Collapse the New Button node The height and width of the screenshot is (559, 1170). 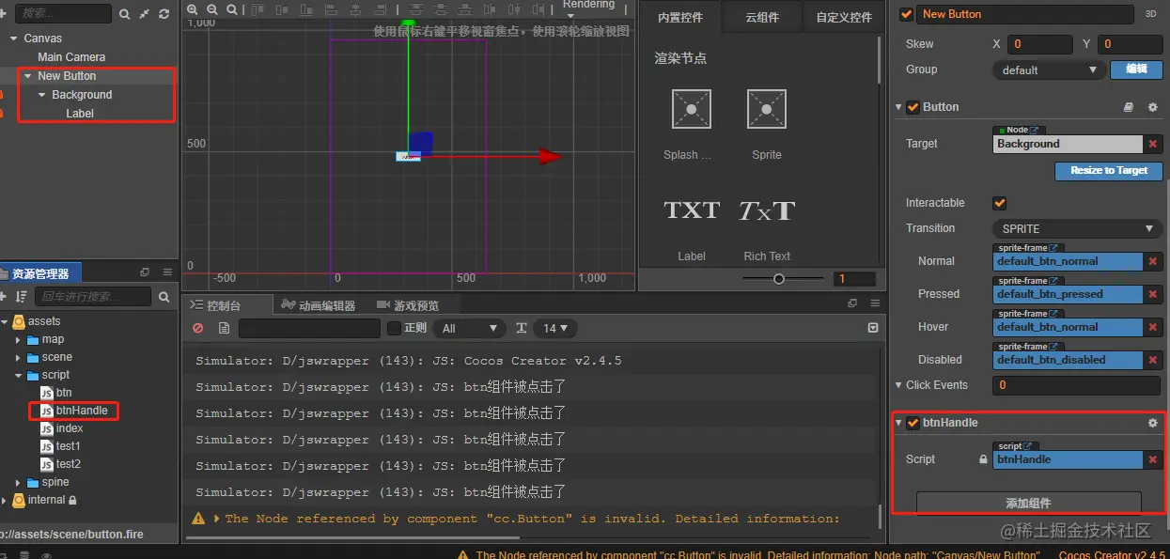tap(27, 76)
